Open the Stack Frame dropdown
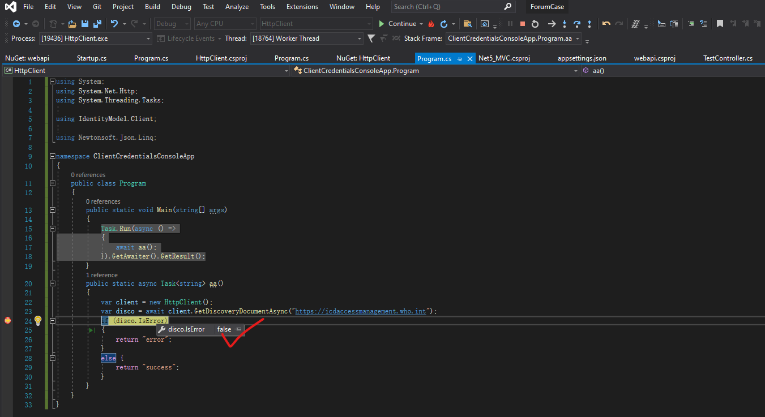765x417 pixels. 514,38
